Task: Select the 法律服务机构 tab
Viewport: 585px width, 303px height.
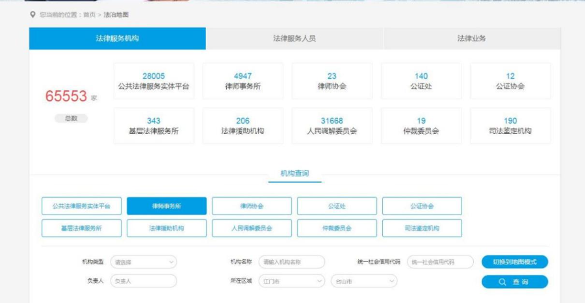Action: (118, 39)
